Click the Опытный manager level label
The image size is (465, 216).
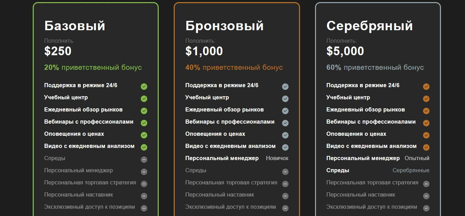(417, 158)
